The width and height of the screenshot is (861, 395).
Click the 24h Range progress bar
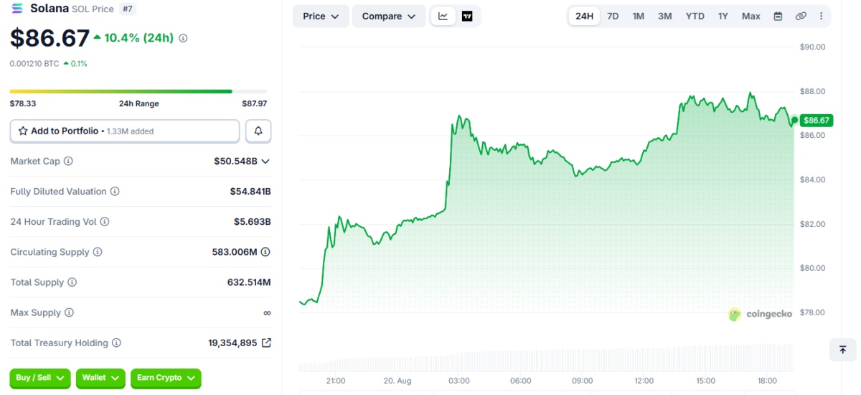click(138, 91)
